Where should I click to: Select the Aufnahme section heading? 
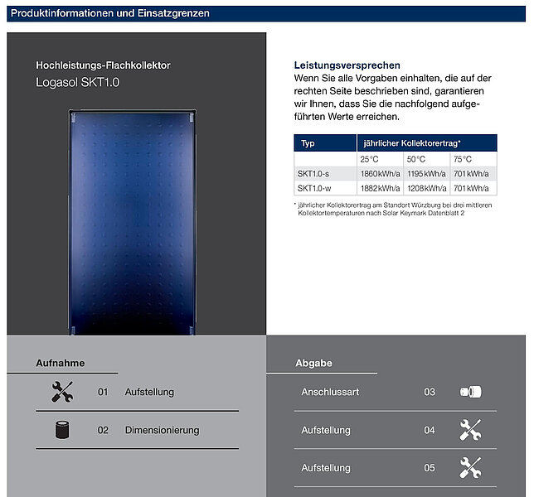point(61,363)
